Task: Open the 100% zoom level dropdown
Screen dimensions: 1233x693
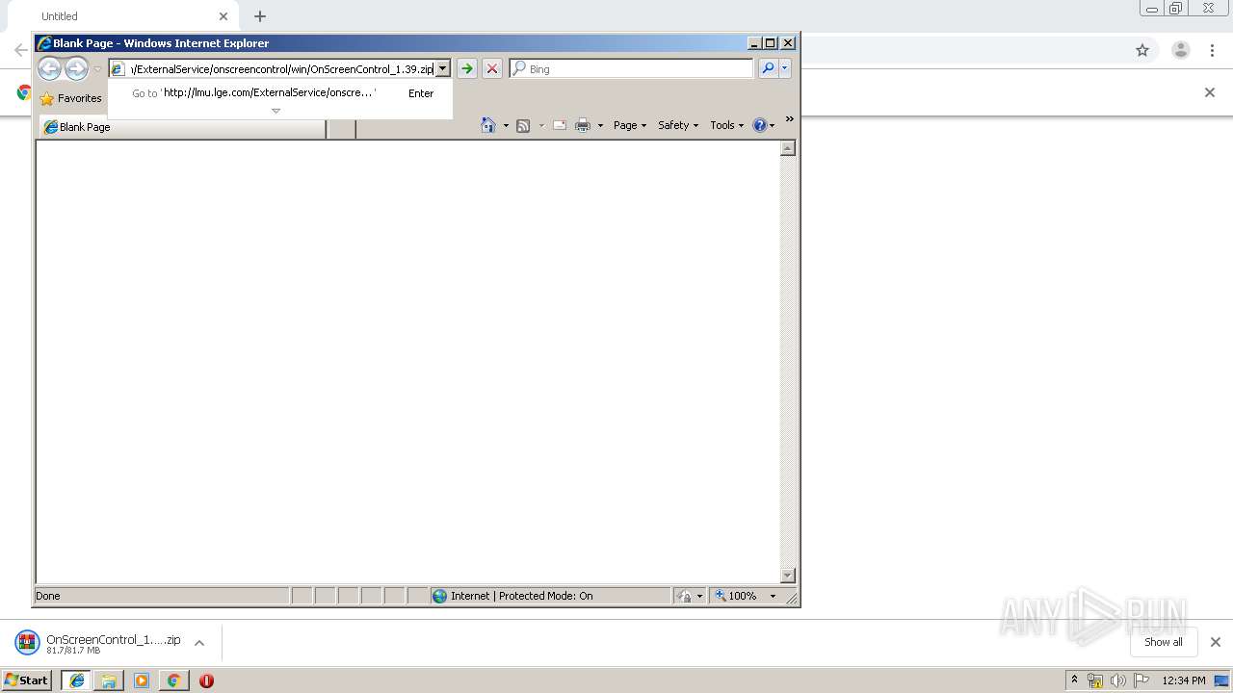Action: [773, 596]
